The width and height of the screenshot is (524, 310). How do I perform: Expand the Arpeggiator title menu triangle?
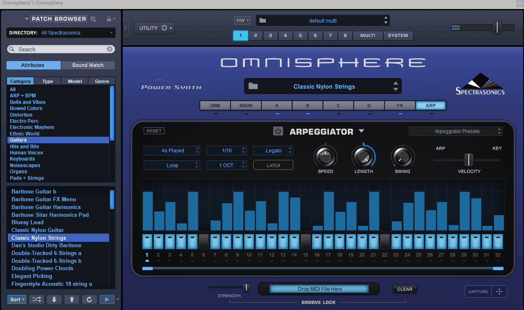tap(361, 131)
